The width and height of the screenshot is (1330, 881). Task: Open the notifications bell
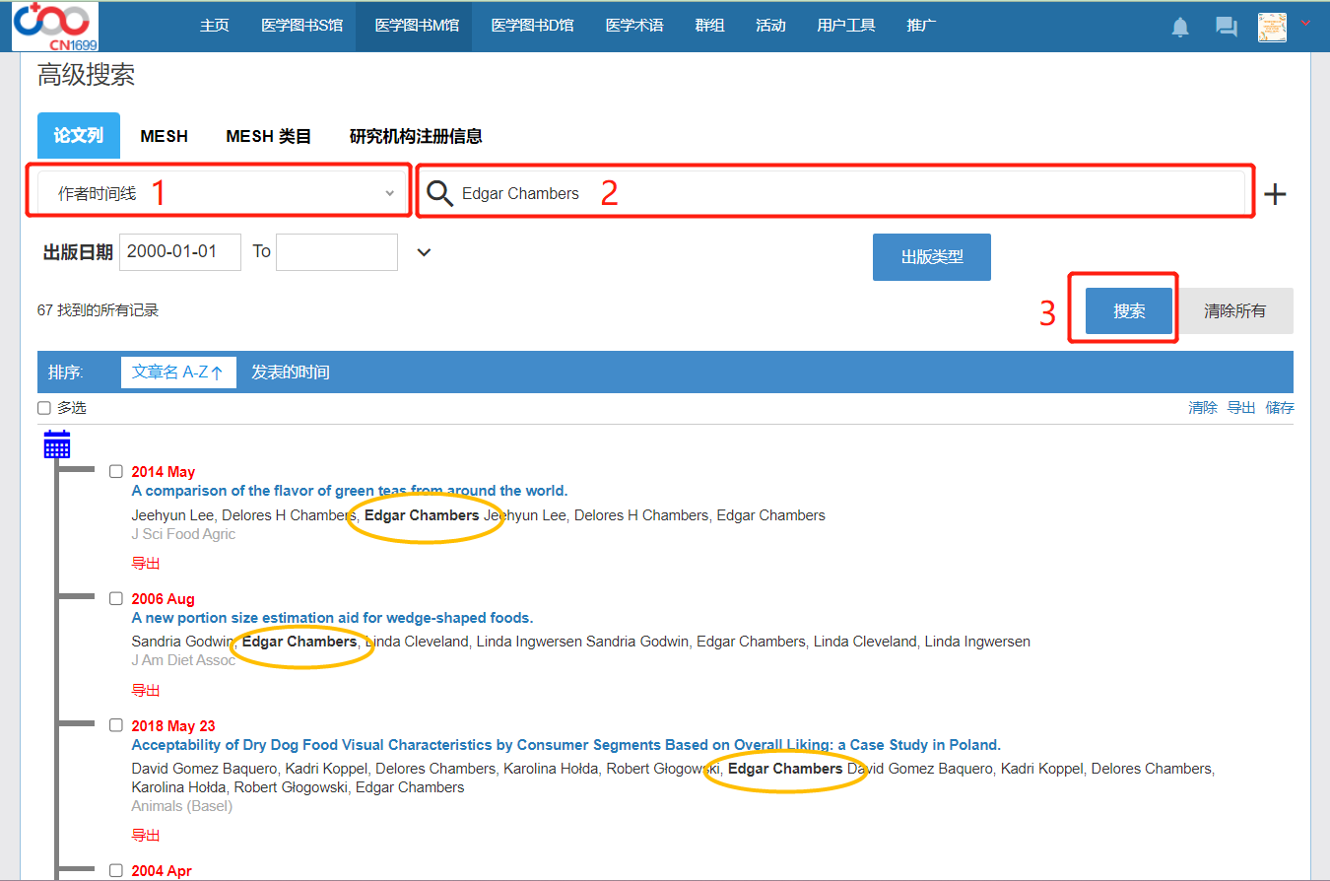pyautogui.click(x=1180, y=28)
